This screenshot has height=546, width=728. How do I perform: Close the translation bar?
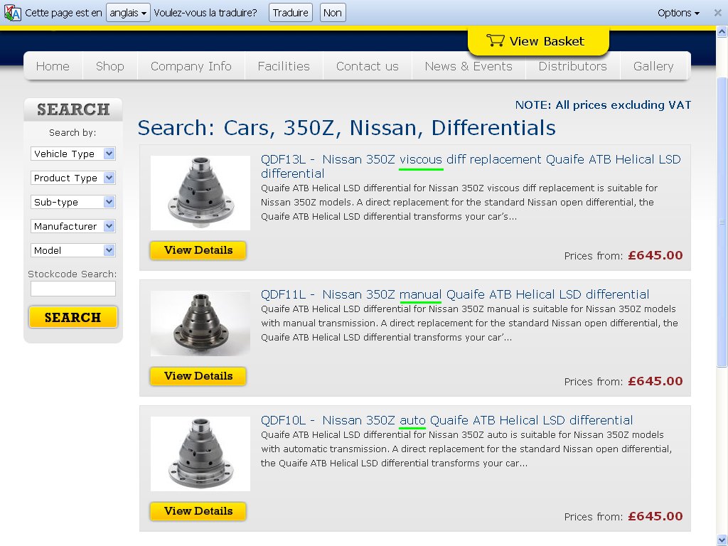pyautogui.click(x=717, y=13)
